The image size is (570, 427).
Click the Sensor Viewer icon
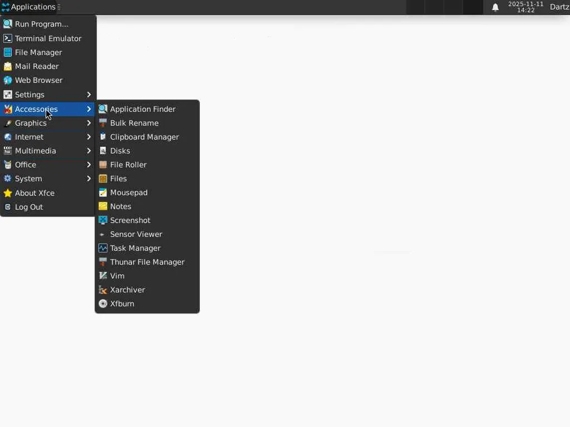point(102,235)
